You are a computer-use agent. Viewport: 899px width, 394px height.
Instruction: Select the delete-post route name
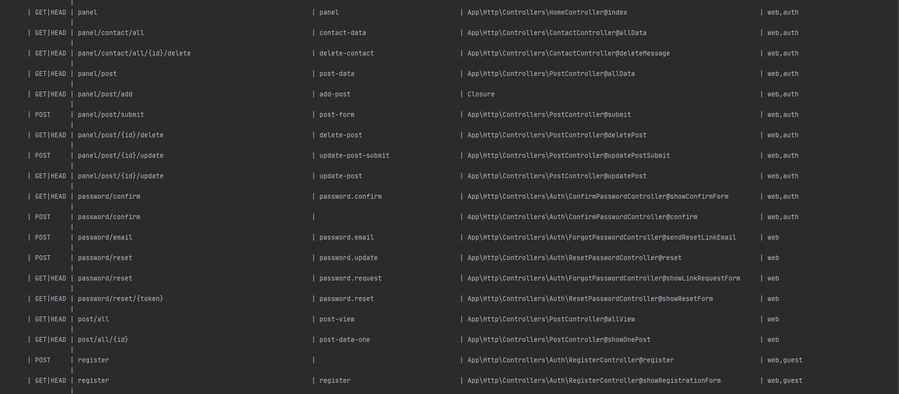click(x=340, y=135)
